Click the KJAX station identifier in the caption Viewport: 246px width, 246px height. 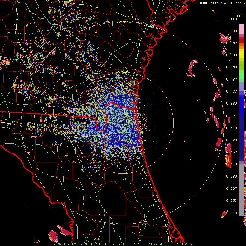click(x=153, y=244)
